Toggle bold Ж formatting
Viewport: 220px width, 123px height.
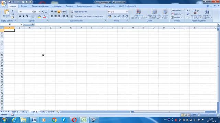20,16
